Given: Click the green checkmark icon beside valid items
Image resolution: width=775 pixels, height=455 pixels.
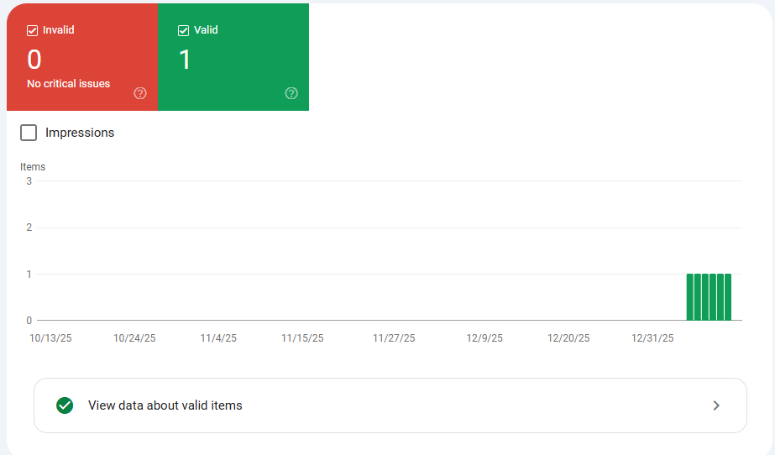Looking at the screenshot, I should [x=65, y=405].
